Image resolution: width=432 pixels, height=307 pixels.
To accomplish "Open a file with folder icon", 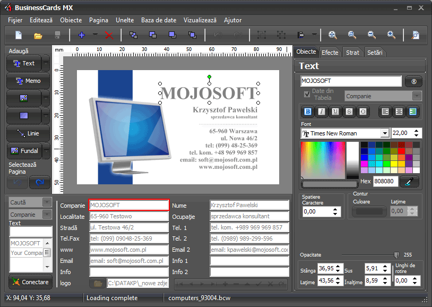I will click(x=38, y=36).
